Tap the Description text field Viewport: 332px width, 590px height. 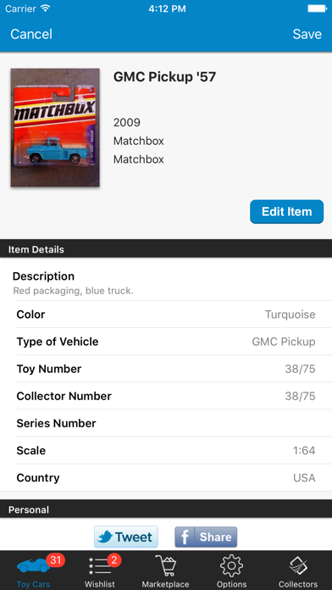tap(166, 283)
